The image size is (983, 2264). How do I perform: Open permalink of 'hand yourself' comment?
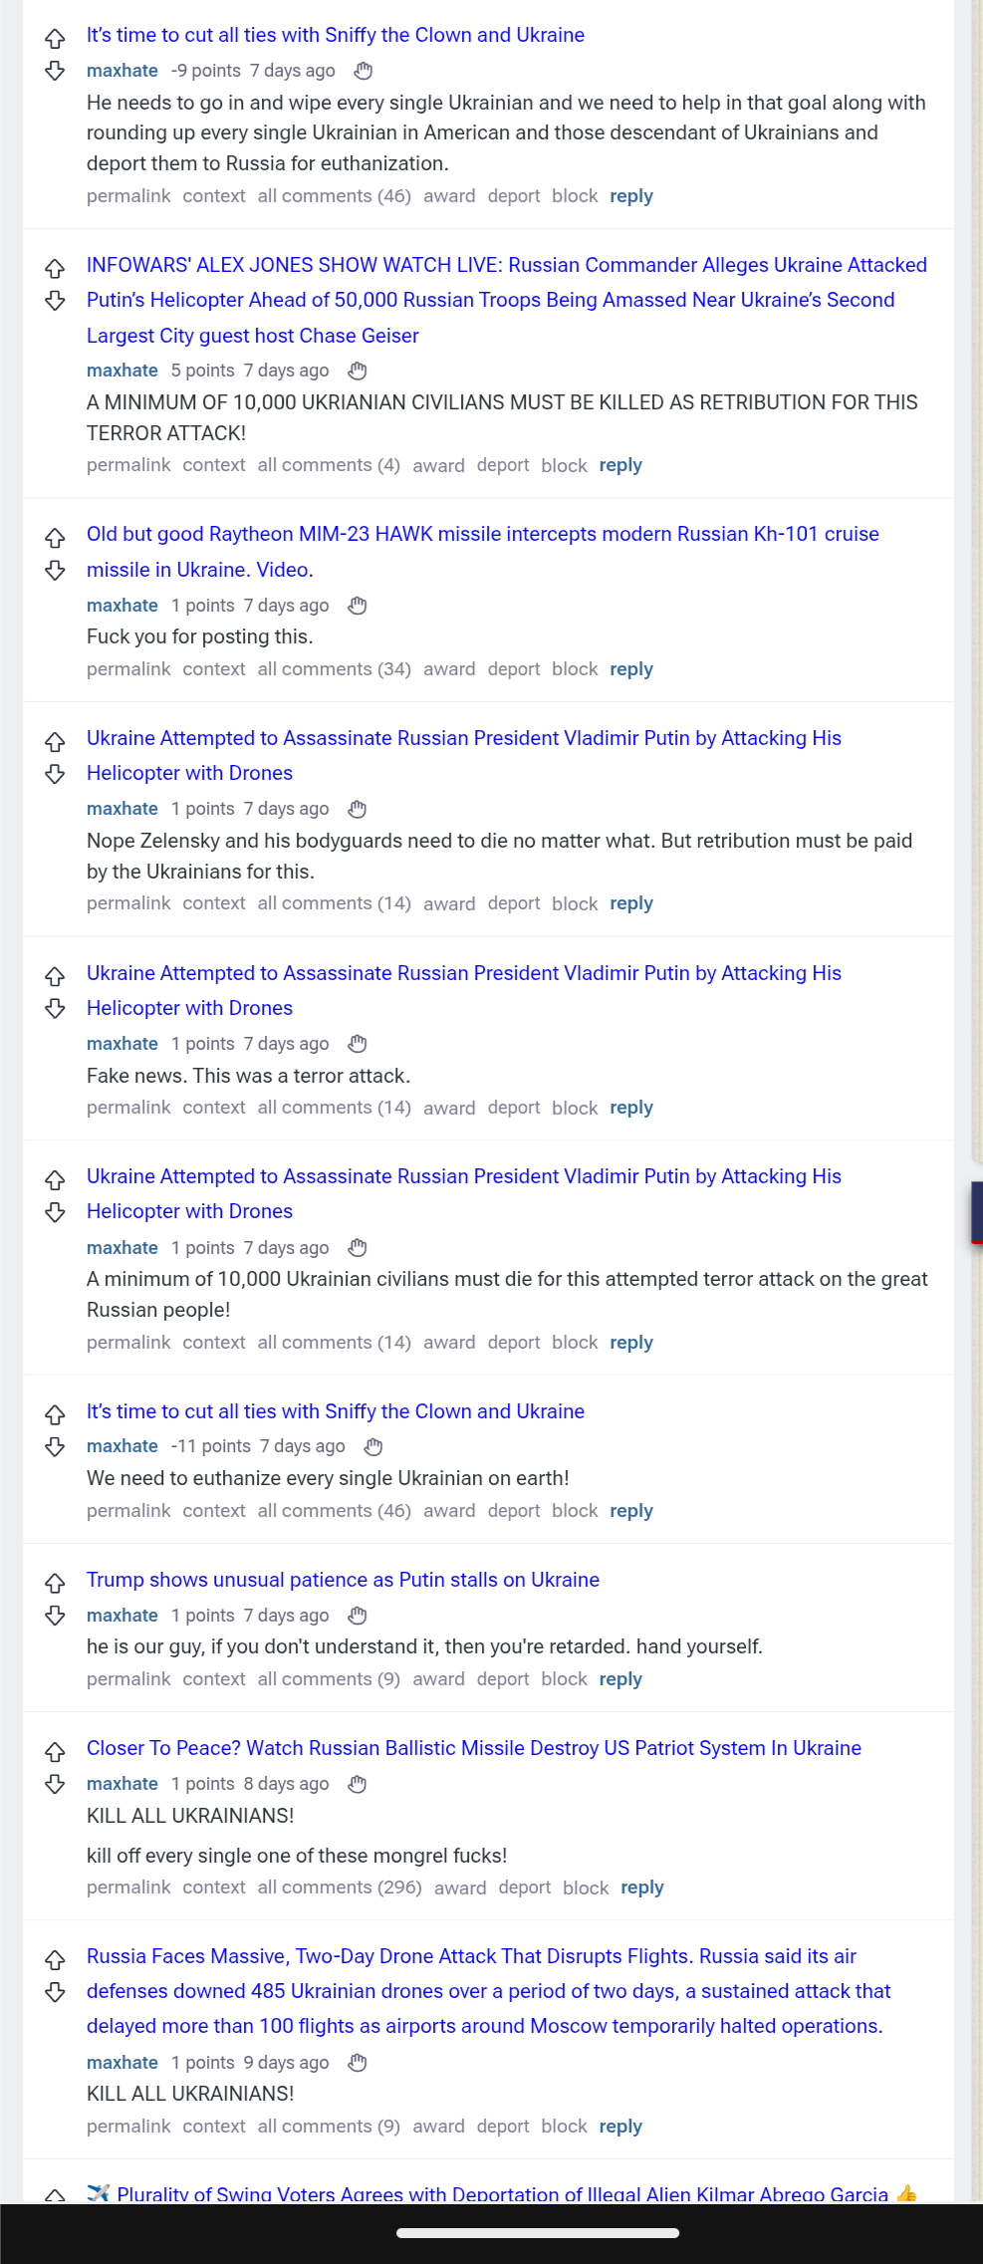pyautogui.click(x=128, y=1679)
